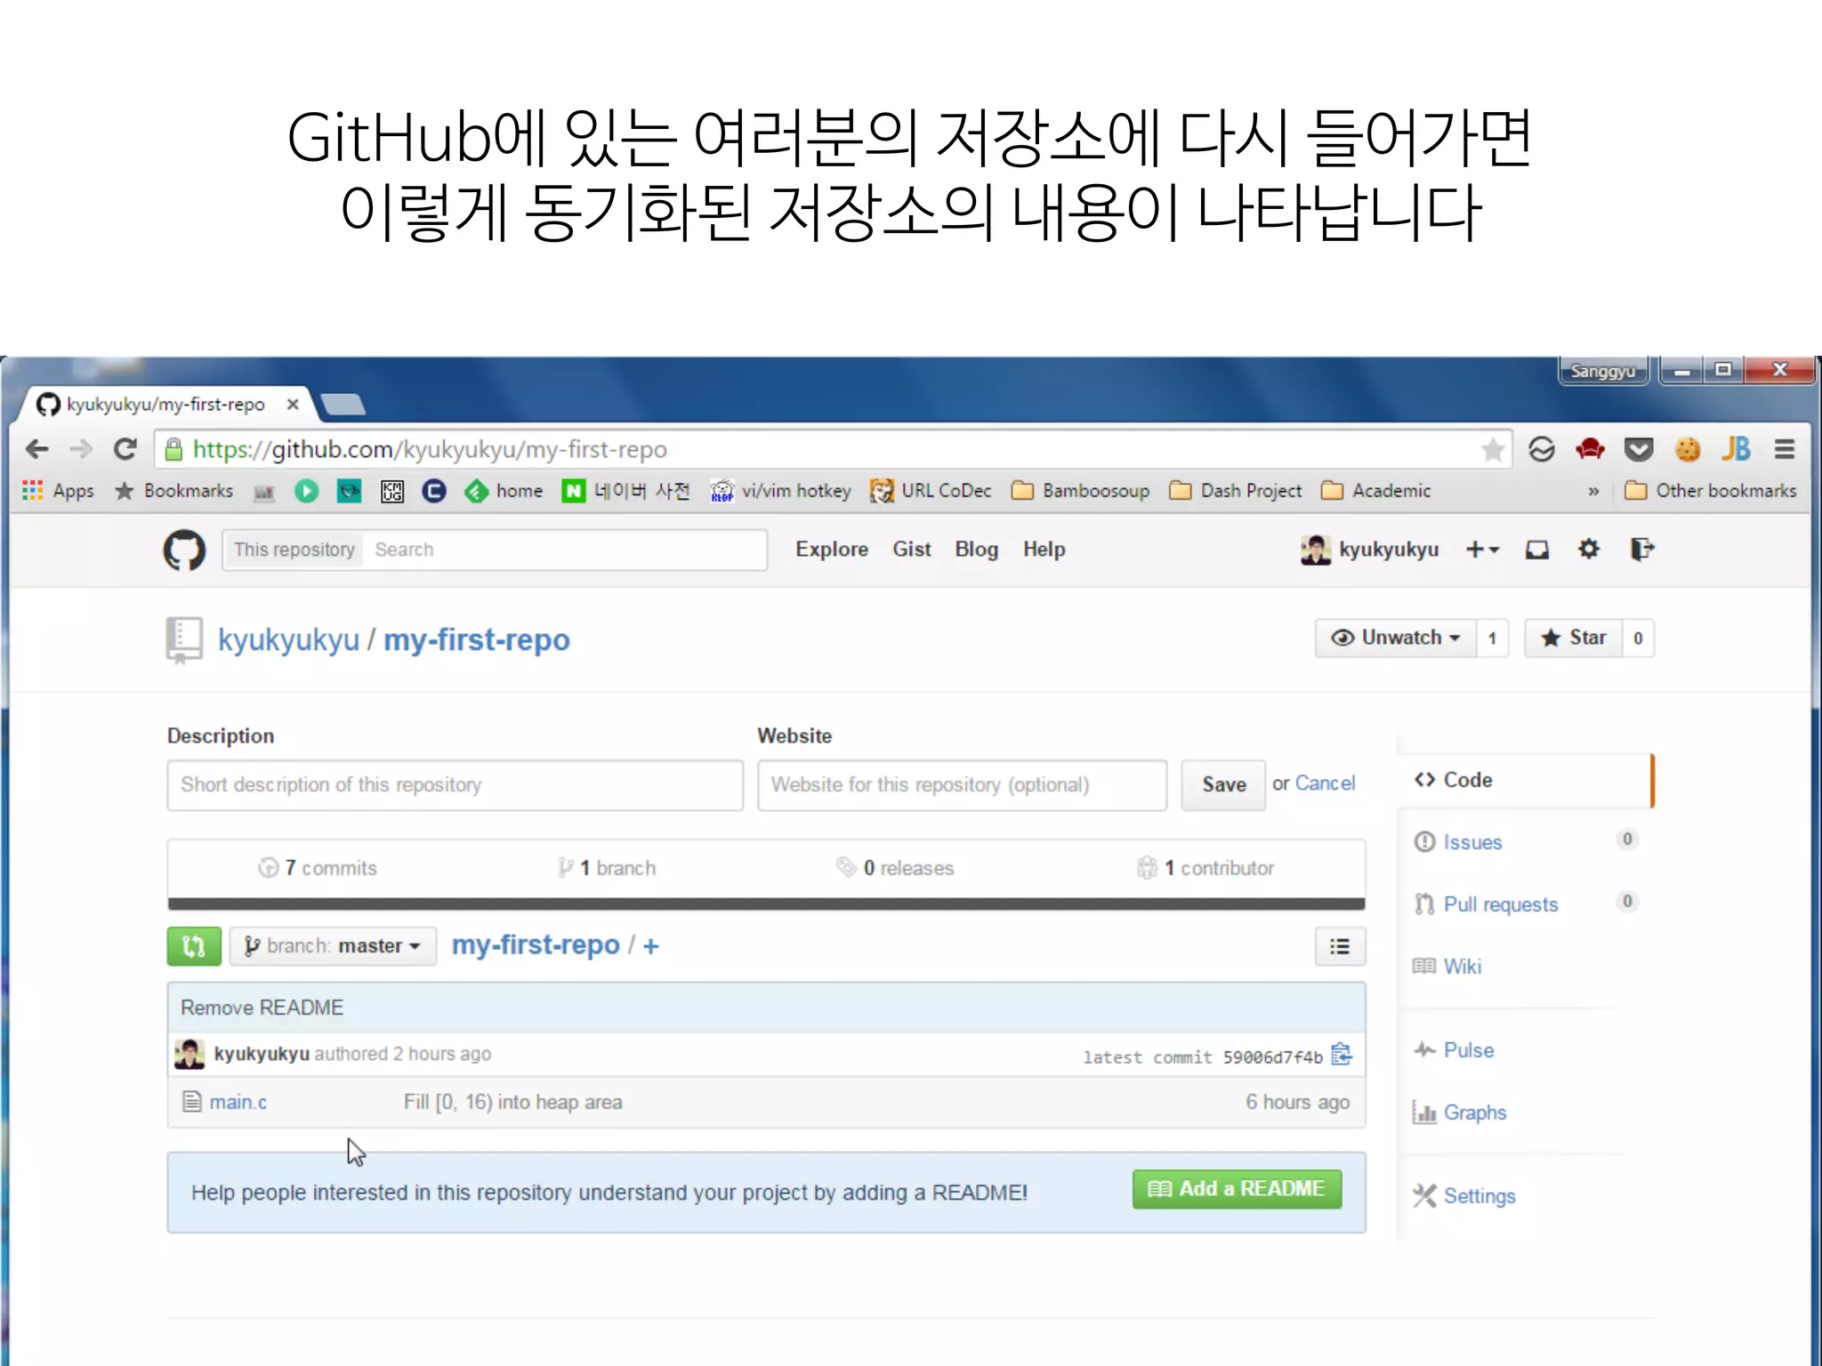The width and height of the screenshot is (1822, 1366).
Task: Add new file with plus icon
Action: [x=651, y=946]
